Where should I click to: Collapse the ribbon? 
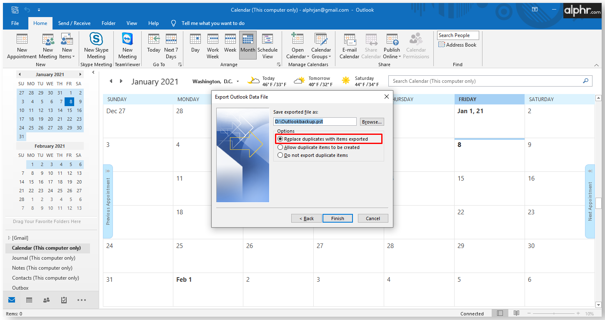[x=597, y=65]
